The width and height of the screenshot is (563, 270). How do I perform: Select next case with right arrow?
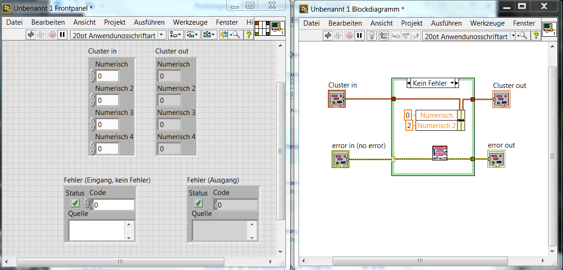(x=457, y=83)
